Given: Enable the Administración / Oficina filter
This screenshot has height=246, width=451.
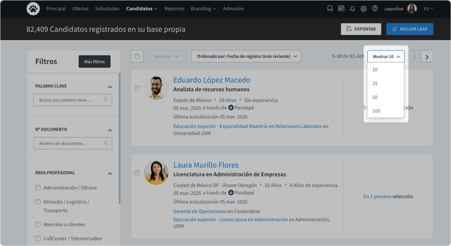Looking at the screenshot, I should click(x=38, y=188).
